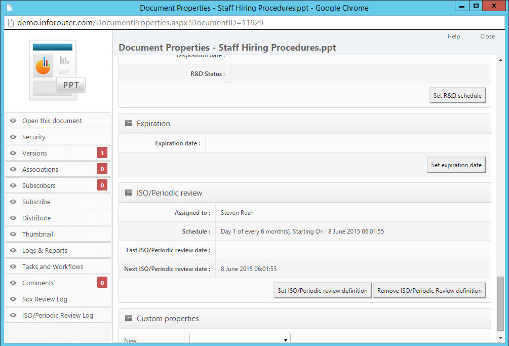Click the eye icon beside Thumbnail
509x346 pixels.
[13, 235]
